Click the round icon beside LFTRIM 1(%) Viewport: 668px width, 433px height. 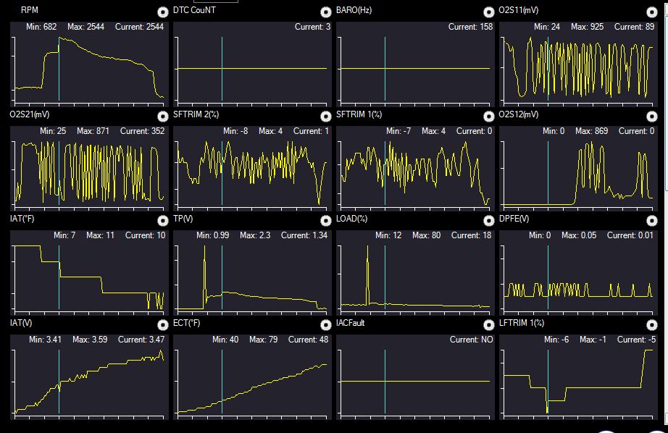[652, 325]
